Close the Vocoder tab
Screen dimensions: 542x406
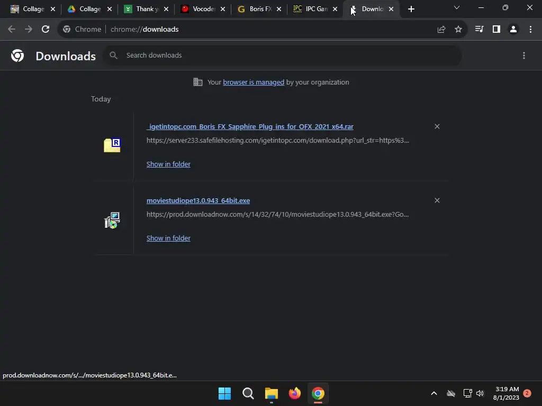[x=223, y=9]
